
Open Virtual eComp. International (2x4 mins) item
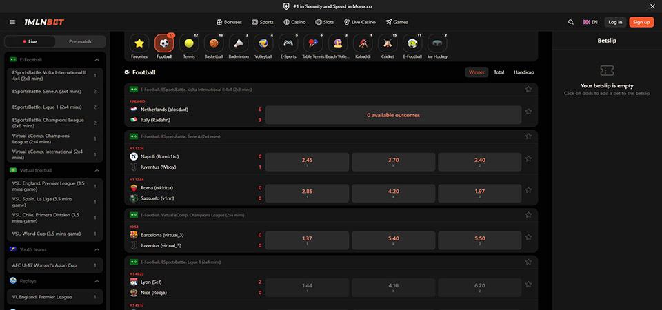point(55,154)
